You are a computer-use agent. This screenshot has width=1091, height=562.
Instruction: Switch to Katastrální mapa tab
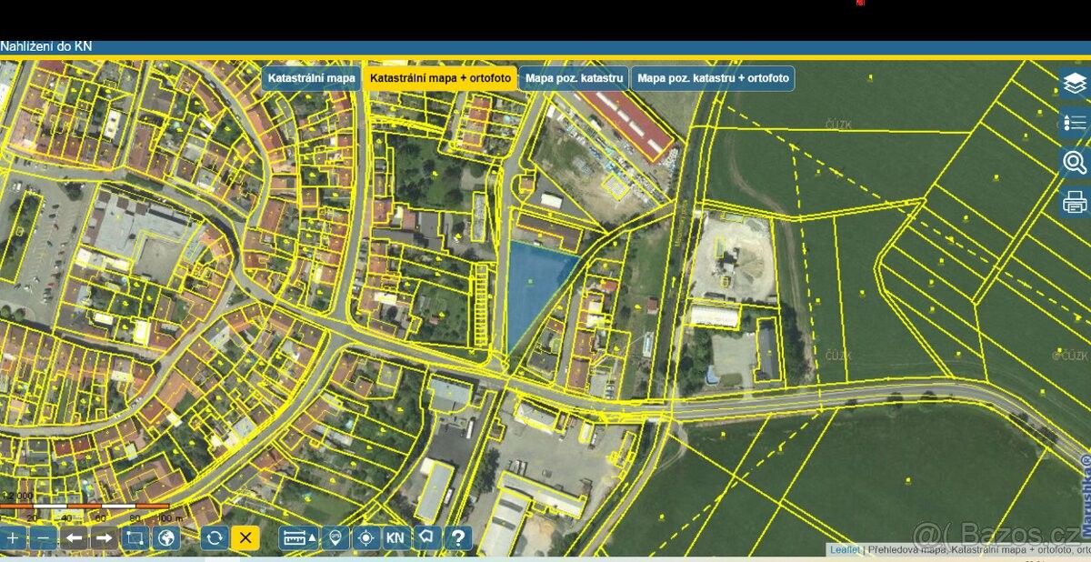pos(311,78)
